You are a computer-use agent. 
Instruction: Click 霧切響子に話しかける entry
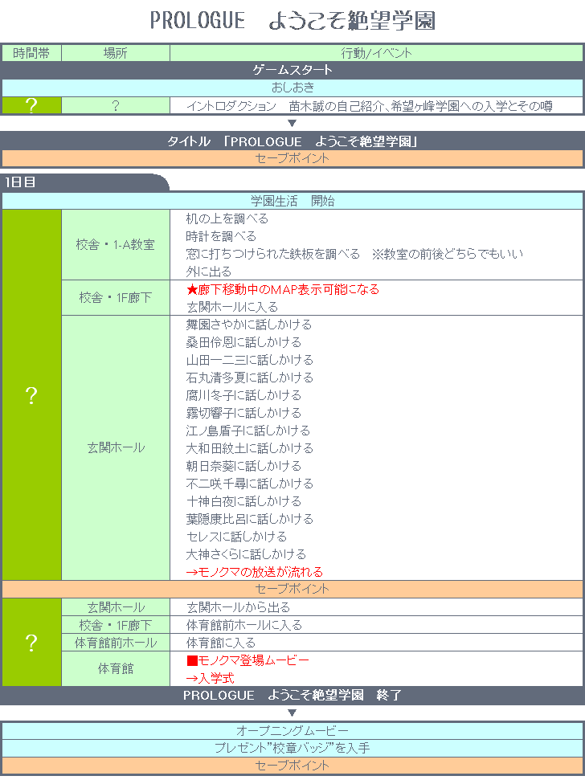click(x=243, y=413)
